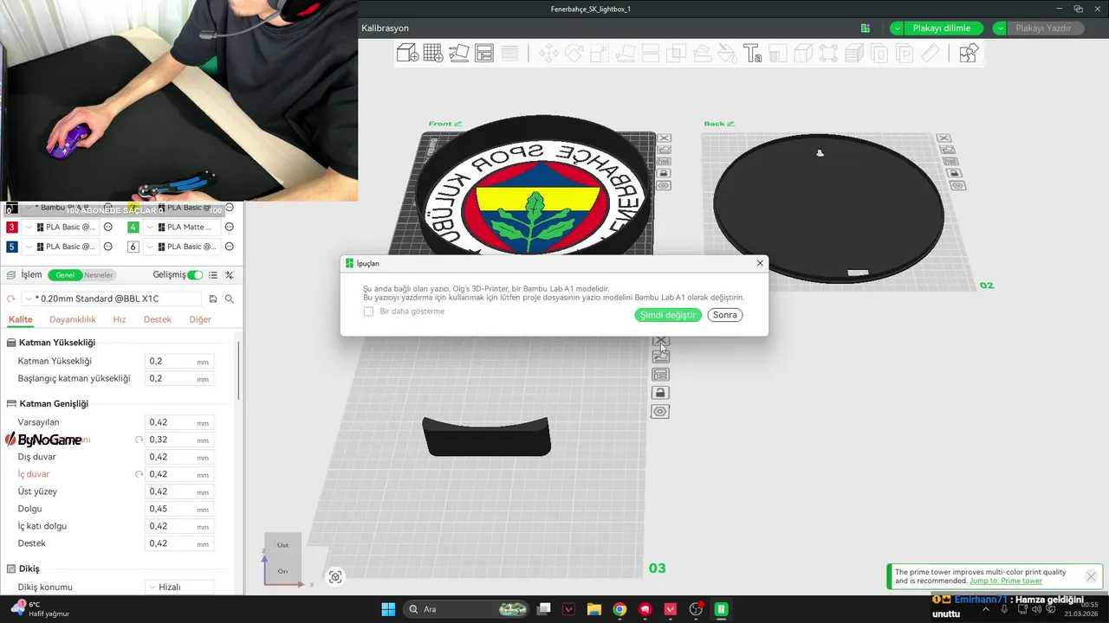Remove the Front plate with its X icon

click(x=664, y=138)
